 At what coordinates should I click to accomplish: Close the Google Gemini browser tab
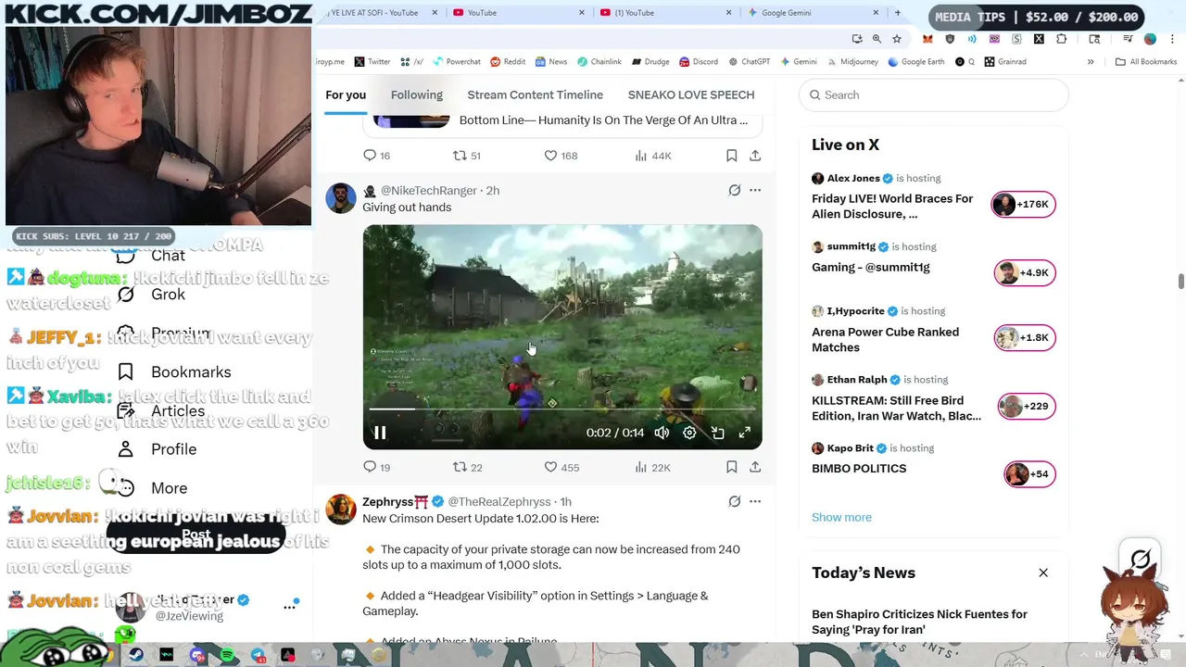pyautogui.click(x=876, y=13)
